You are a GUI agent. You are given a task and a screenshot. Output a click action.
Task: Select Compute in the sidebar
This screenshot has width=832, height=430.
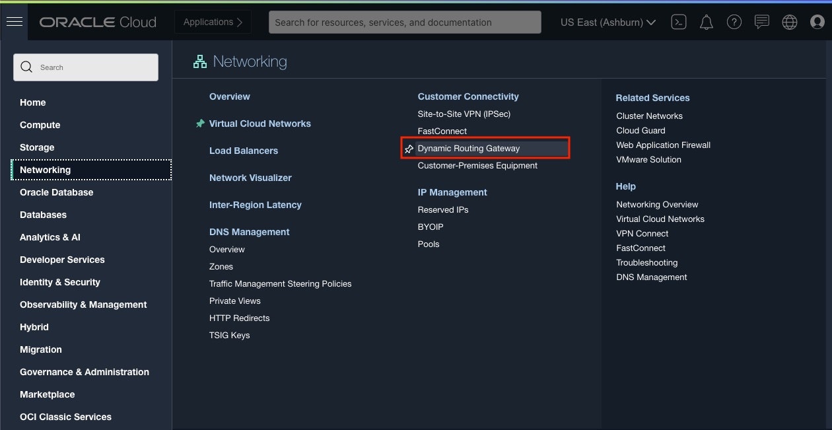tap(40, 125)
